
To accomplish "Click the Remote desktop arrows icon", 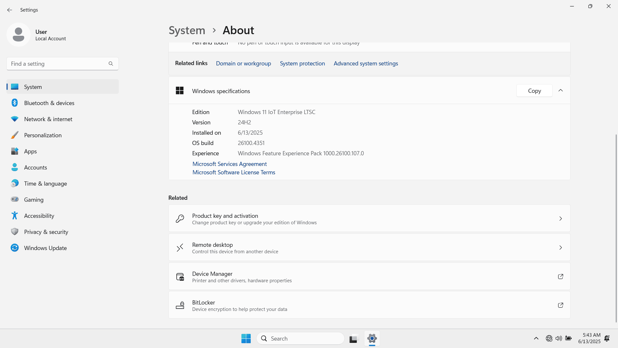I will pos(180,248).
